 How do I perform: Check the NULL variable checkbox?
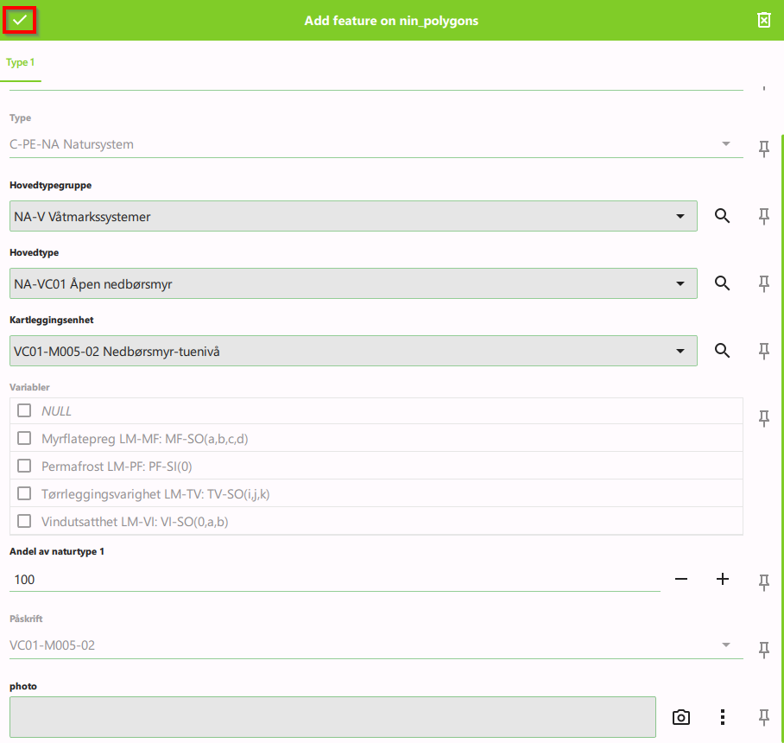(24, 411)
